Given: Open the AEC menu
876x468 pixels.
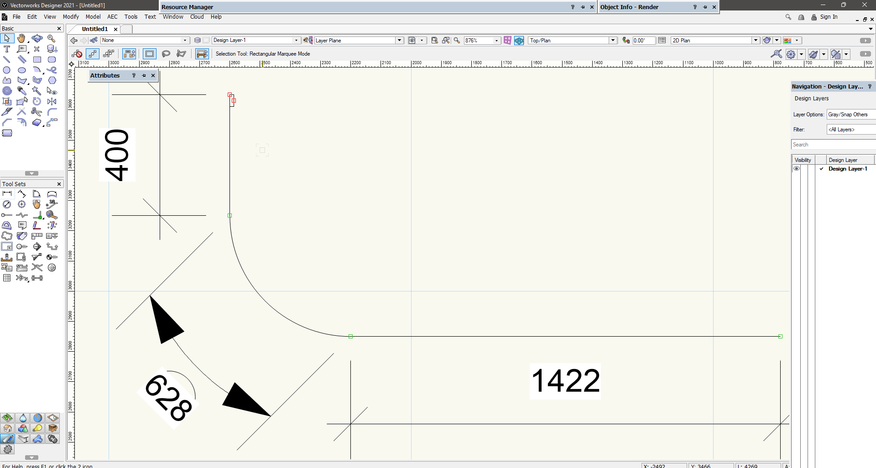Looking at the screenshot, I should [x=112, y=17].
